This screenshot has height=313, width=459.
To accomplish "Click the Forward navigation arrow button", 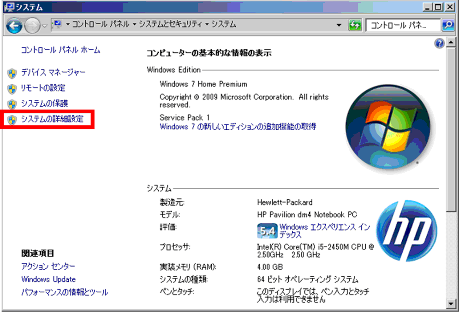I will coord(32,26).
